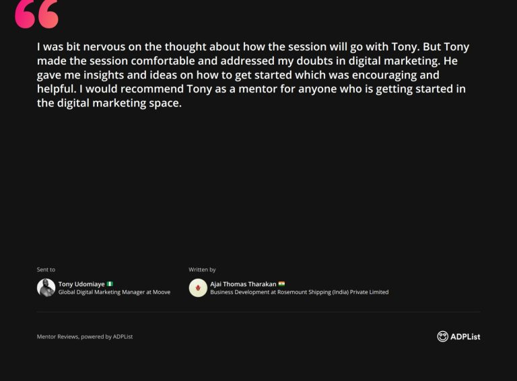Click the review line starting "helpful. I would recommend"
Screen dimensions: 517x381
251,90
